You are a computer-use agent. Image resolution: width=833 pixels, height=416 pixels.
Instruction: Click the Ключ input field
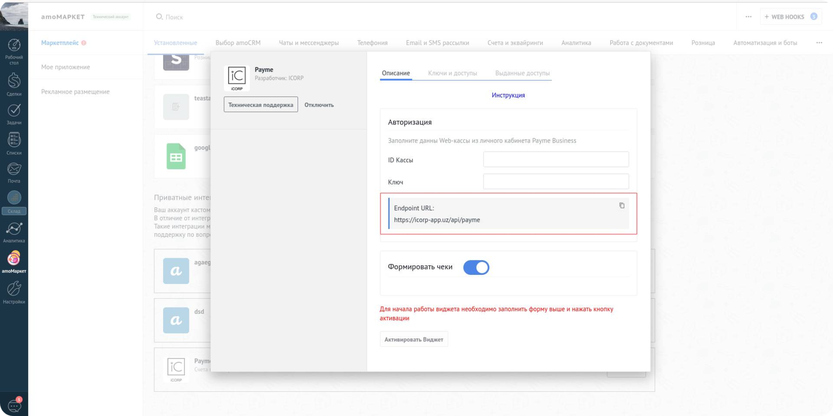coord(556,181)
